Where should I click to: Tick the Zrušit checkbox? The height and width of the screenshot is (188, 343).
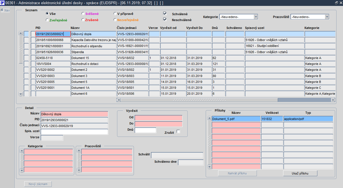(x=178, y=132)
